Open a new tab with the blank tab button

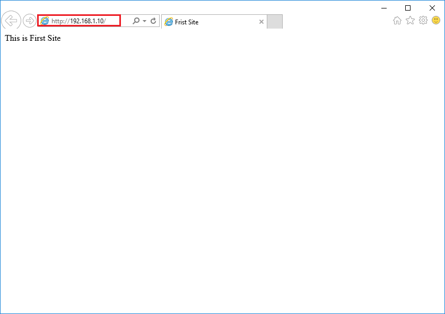pos(275,22)
